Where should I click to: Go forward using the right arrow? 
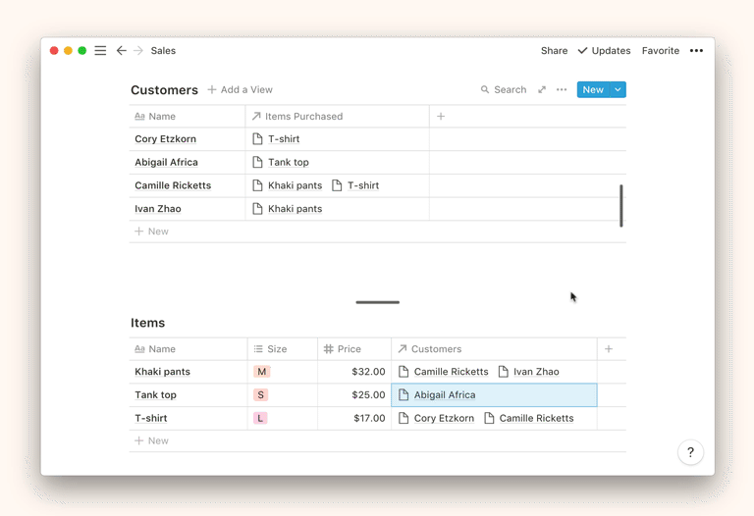[138, 51]
